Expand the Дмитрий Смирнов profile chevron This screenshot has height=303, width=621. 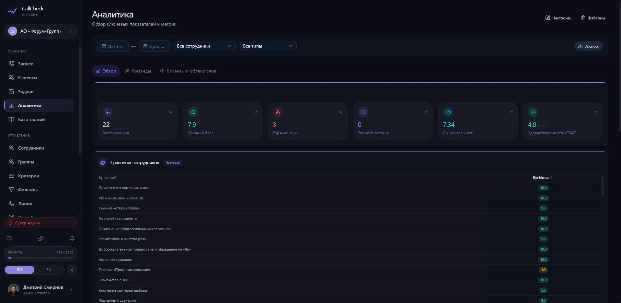tap(71, 290)
